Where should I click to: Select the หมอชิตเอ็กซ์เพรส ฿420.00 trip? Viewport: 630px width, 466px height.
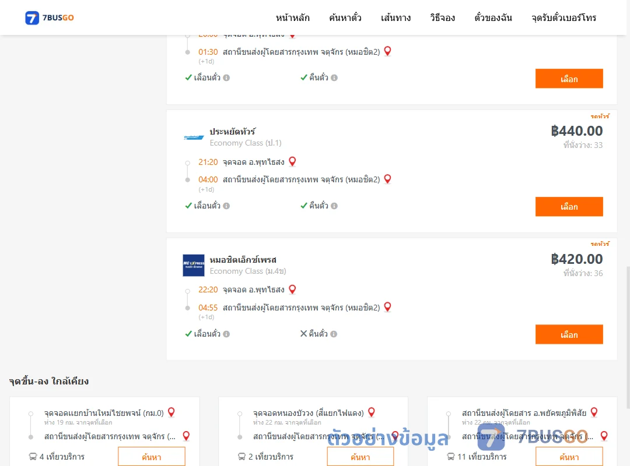569,334
